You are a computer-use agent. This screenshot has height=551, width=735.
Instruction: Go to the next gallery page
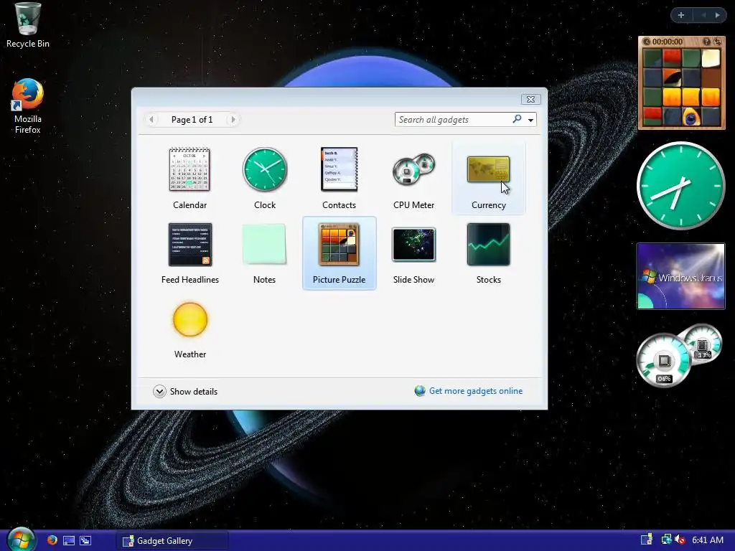(233, 120)
